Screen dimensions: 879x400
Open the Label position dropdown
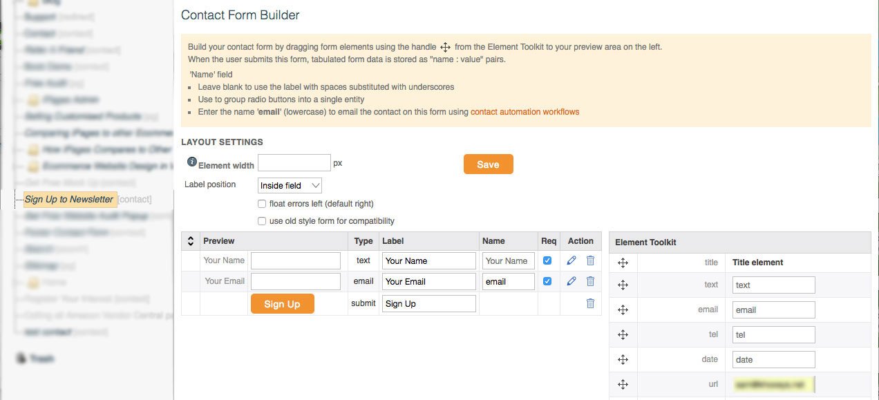290,185
